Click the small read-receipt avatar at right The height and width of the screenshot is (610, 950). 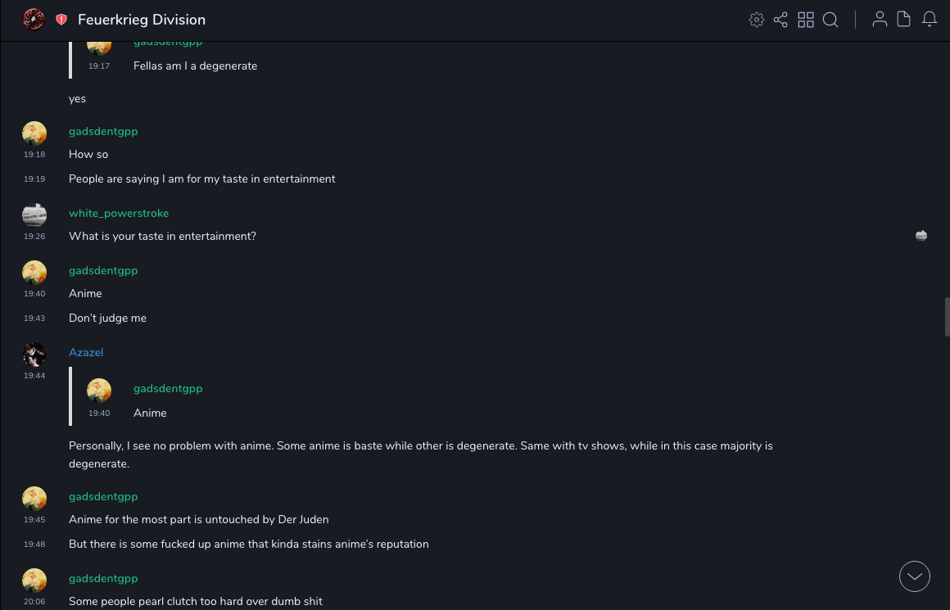tap(921, 236)
